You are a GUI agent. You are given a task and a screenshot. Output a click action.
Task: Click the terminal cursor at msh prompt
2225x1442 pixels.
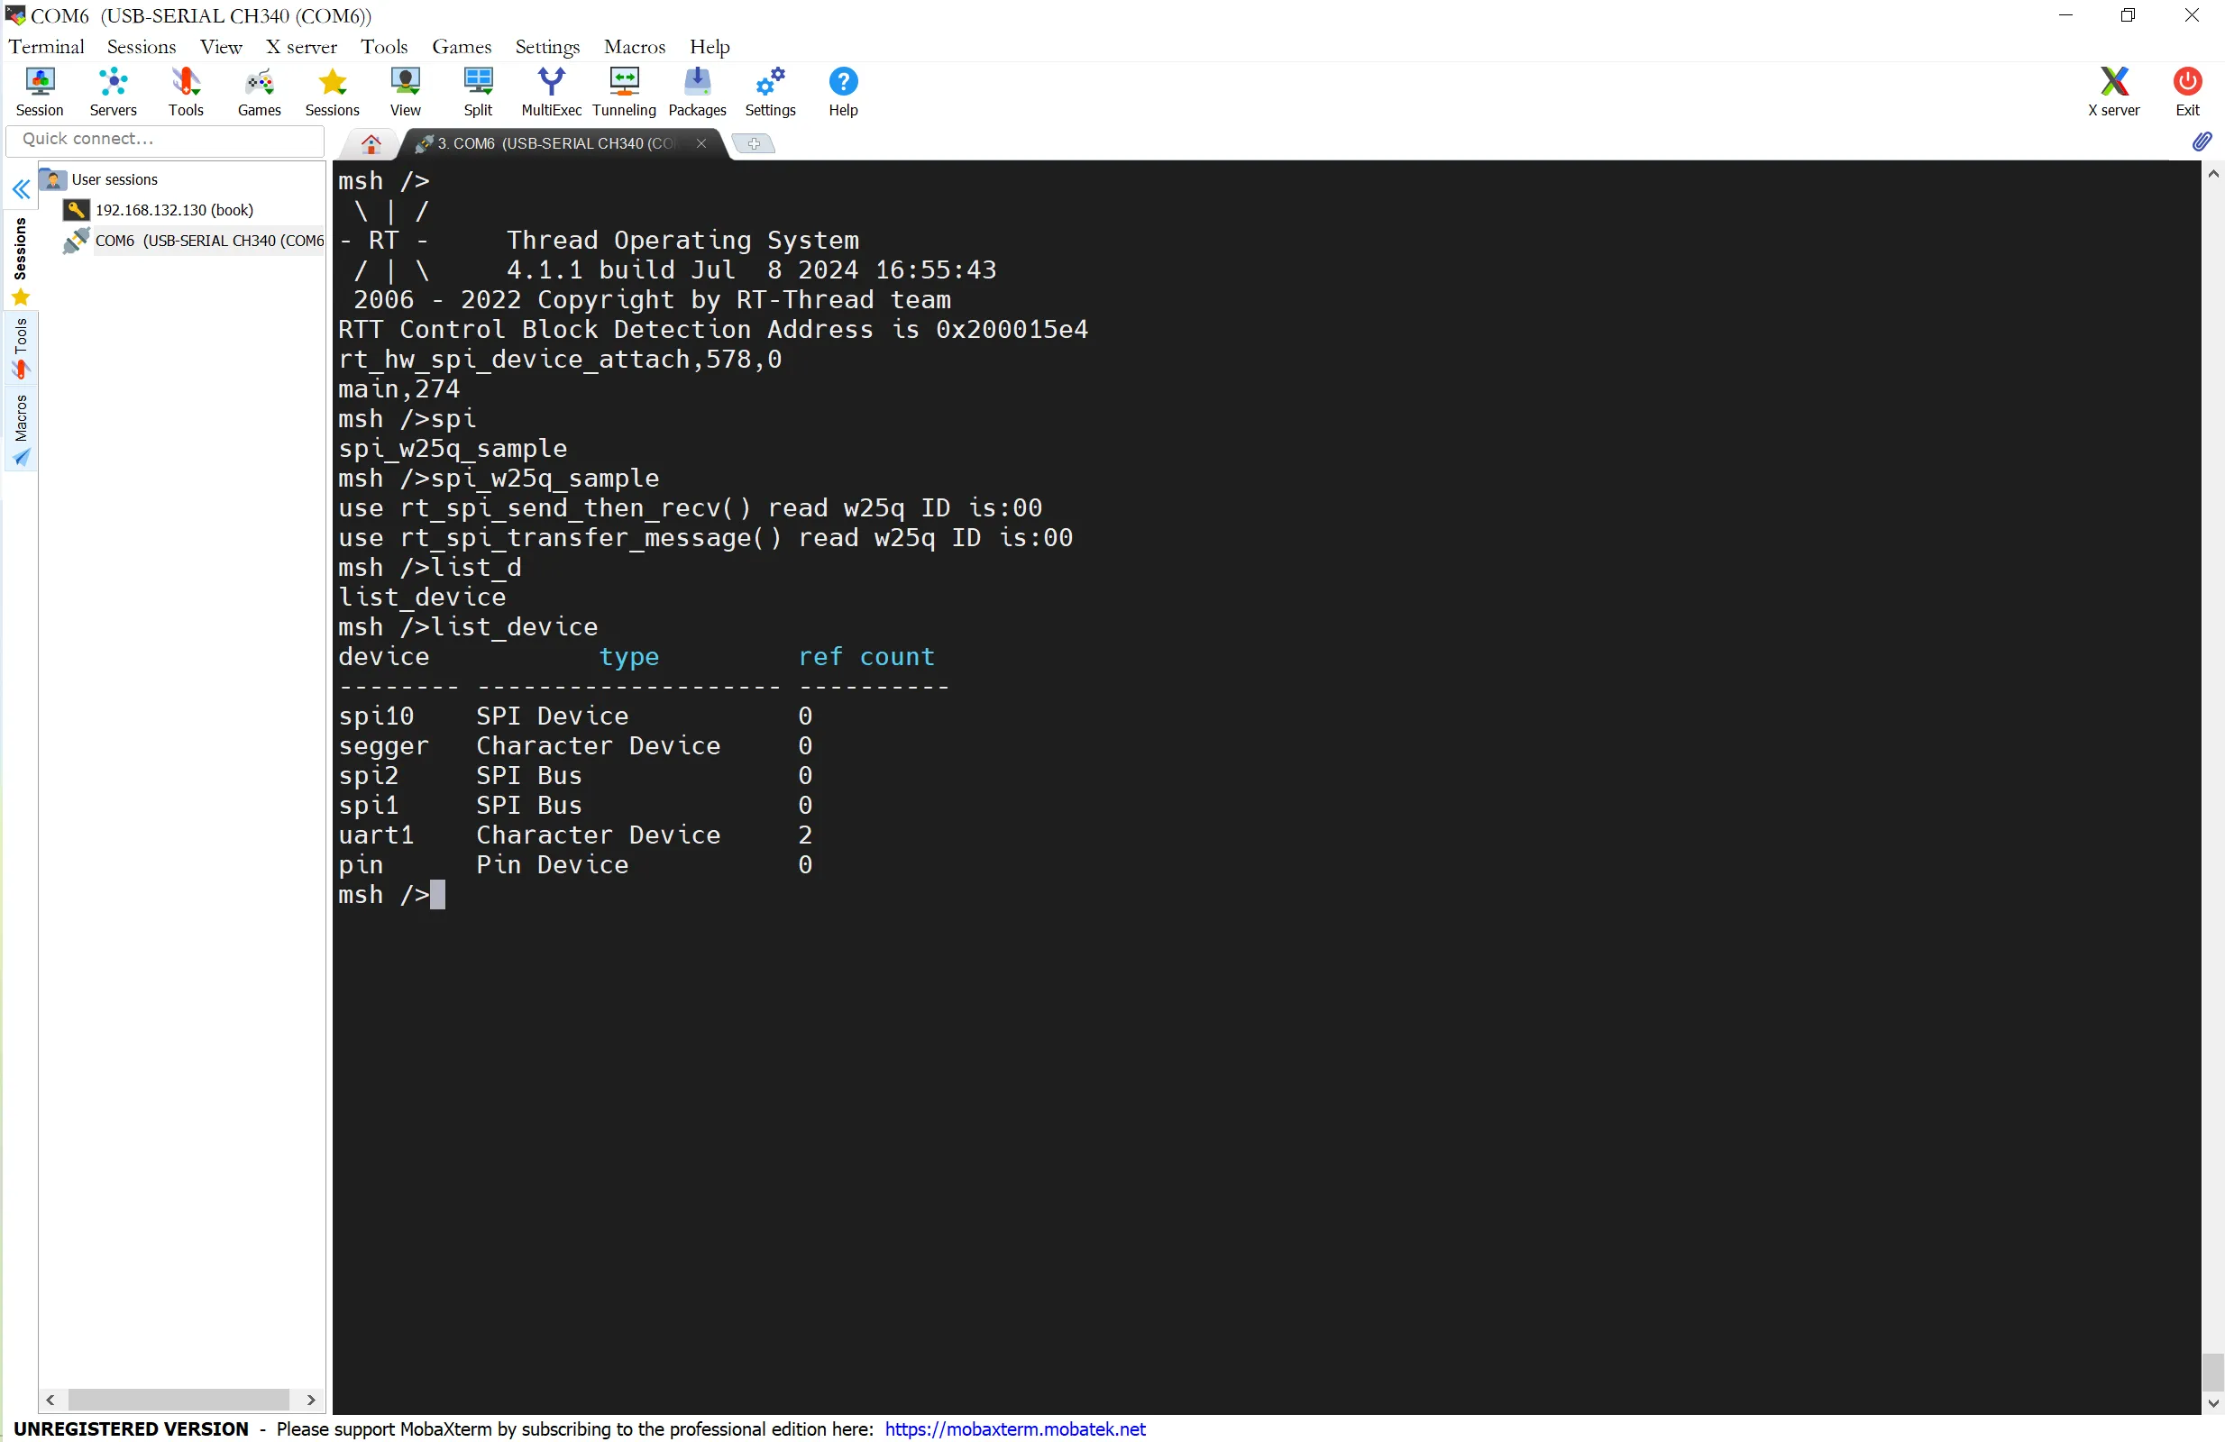pyautogui.click(x=437, y=895)
